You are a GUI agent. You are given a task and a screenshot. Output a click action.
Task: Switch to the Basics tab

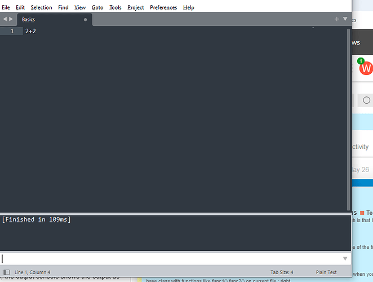tap(55, 20)
